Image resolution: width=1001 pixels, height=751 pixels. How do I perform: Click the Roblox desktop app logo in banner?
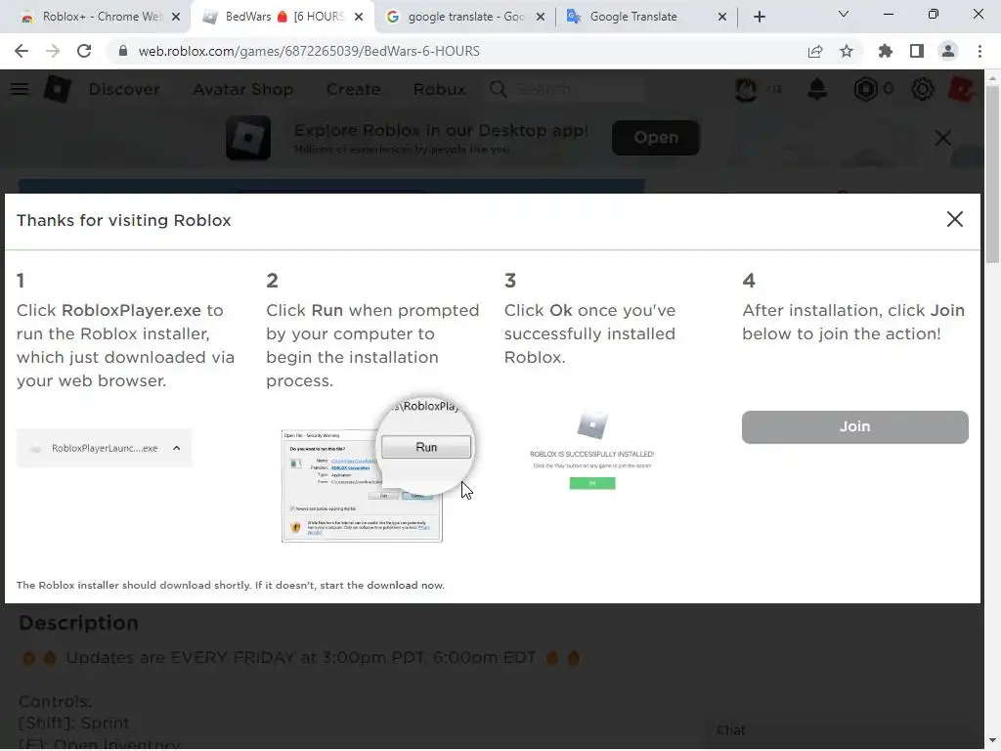pos(248,138)
